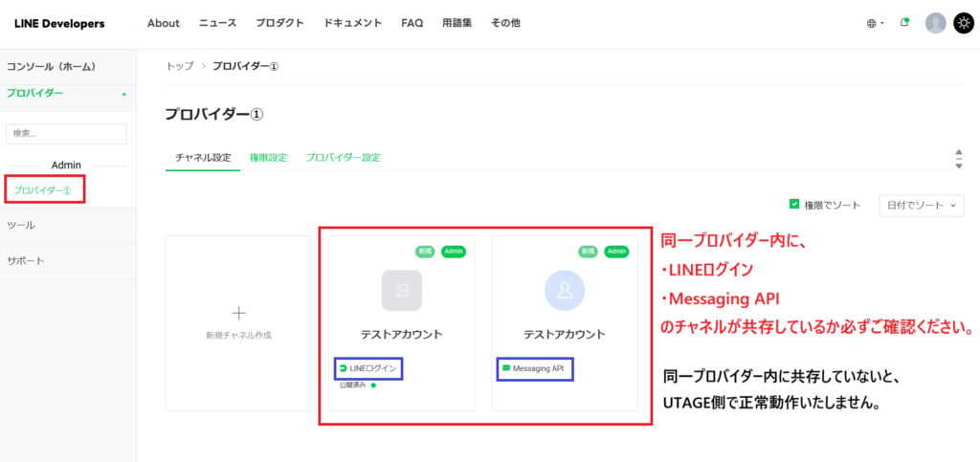
Task: Open the globe language selector
Action: pos(874,23)
